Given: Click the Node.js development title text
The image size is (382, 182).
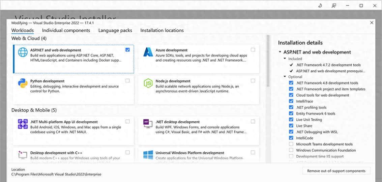Looking at the screenshot, I should [x=173, y=81].
